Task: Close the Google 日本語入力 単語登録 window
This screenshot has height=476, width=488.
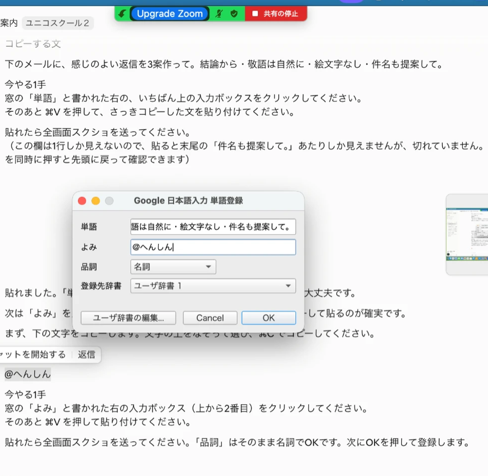Action: click(x=82, y=201)
